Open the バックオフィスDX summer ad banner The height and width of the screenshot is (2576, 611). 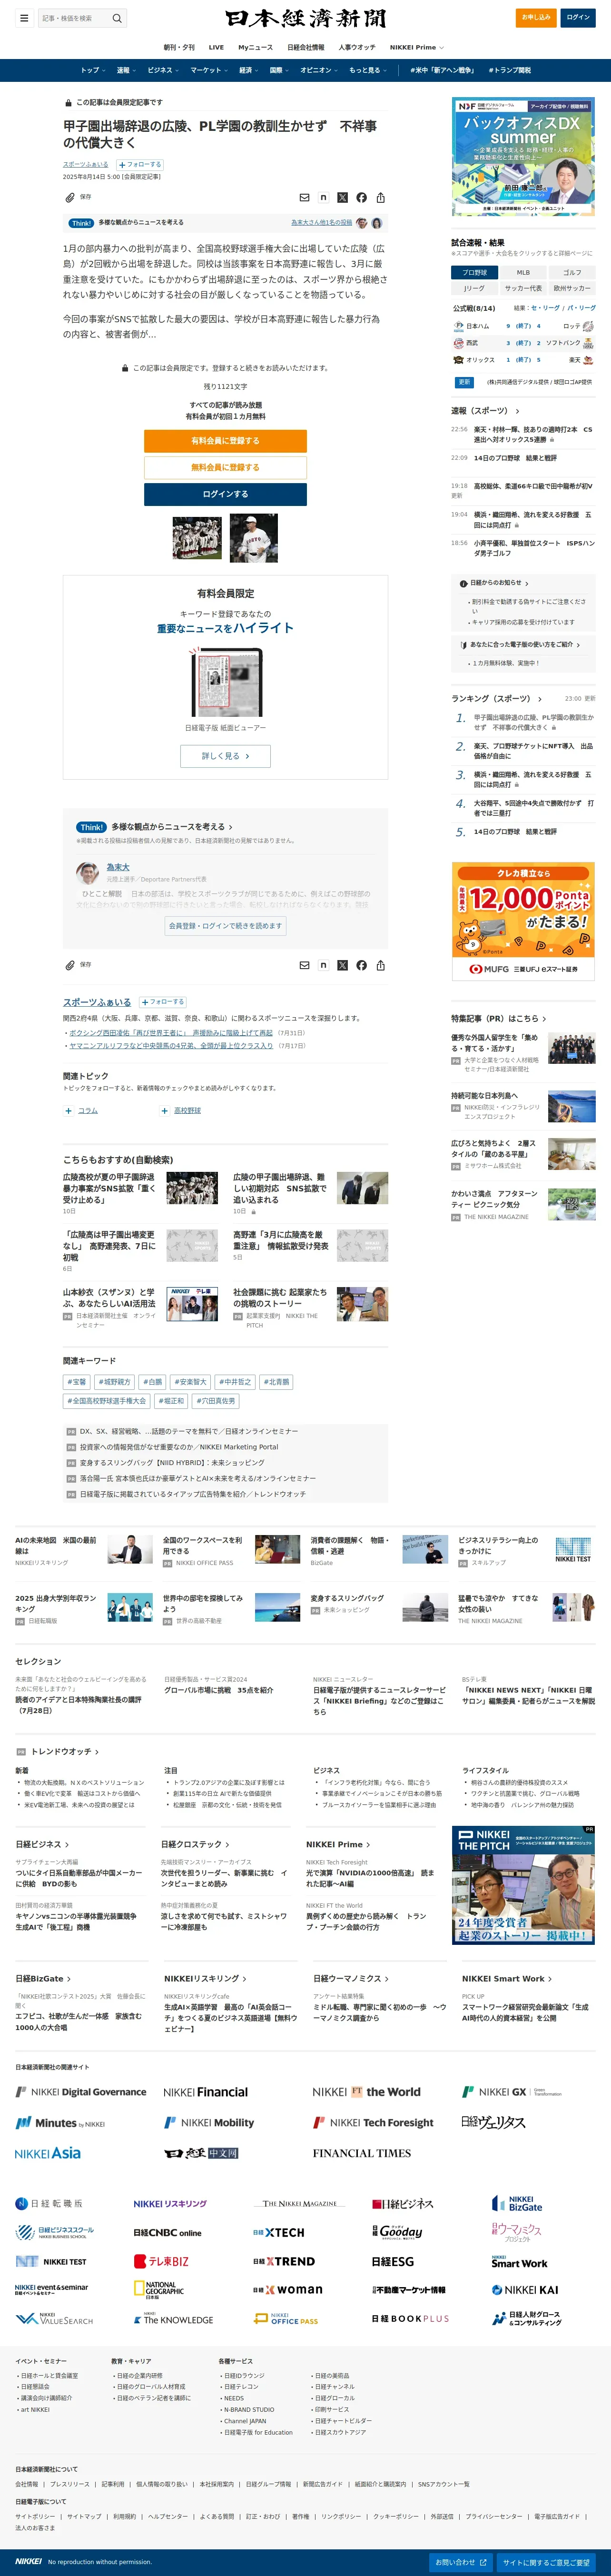coord(523,157)
